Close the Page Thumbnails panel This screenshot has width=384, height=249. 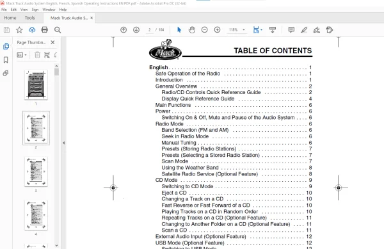click(52, 42)
